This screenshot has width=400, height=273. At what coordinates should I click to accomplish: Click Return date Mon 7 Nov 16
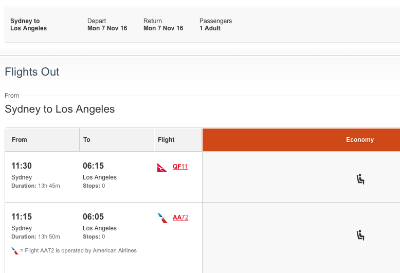pyautogui.click(x=163, y=28)
